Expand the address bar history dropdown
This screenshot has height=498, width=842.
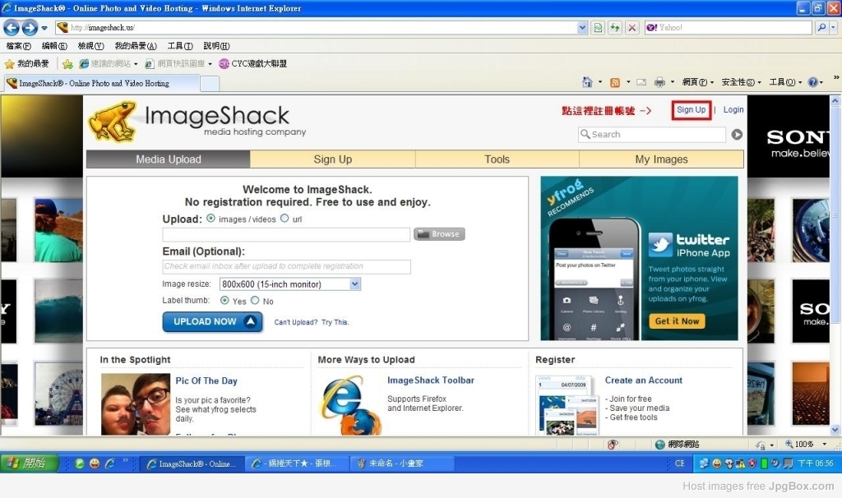582,28
